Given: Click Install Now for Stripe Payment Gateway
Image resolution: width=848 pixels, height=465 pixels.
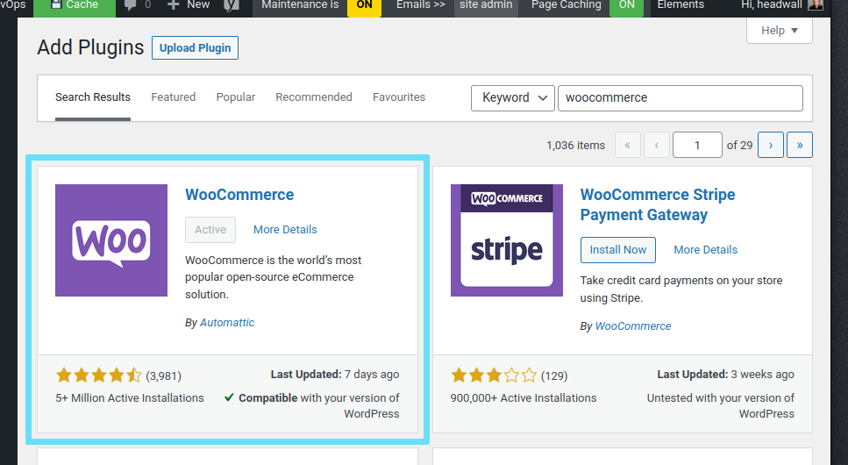Looking at the screenshot, I should [x=618, y=250].
